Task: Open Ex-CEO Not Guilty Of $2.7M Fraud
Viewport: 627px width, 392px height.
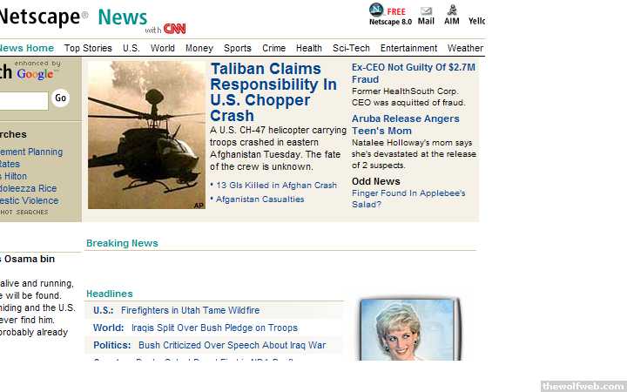Action: click(x=414, y=73)
